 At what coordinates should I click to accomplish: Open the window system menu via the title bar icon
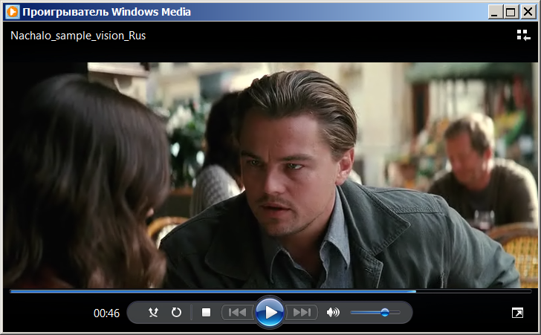(x=12, y=12)
